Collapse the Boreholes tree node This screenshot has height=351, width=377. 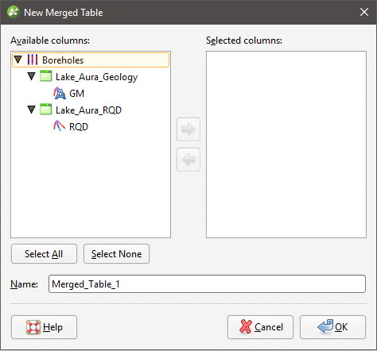click(18, 60)
